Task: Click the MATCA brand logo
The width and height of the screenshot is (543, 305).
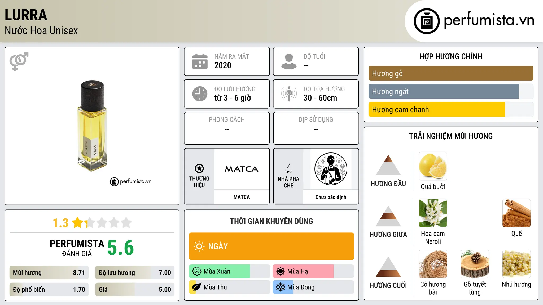Action: pos(242,169)
